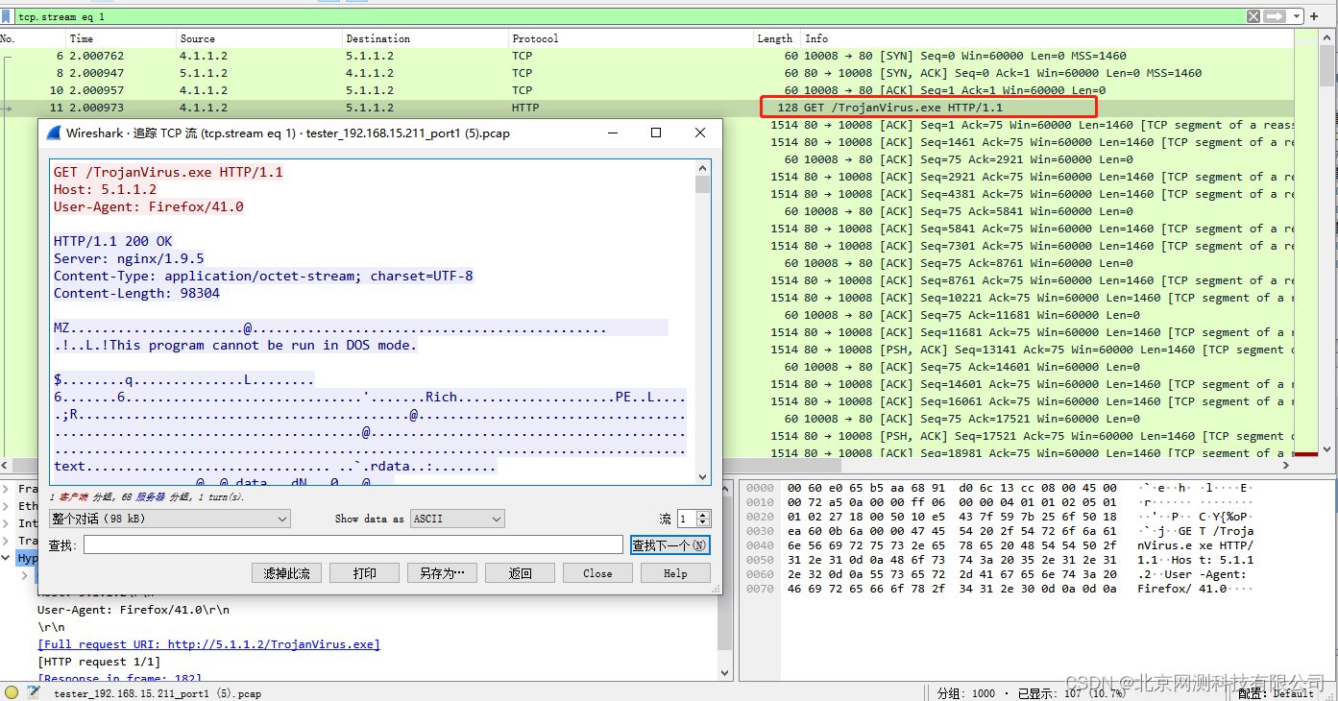Viewport: 1338px width, 701px height.
Task: Select packet 6 SYN row
Action: tap(646, 56)
